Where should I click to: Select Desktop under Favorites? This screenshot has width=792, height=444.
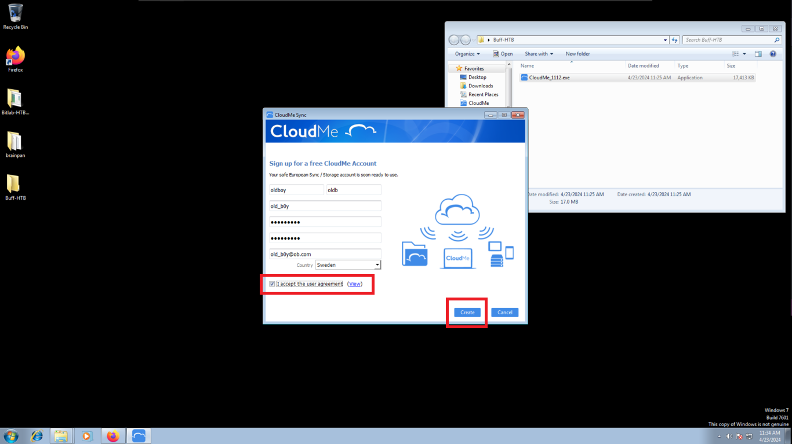coord(477,77)
